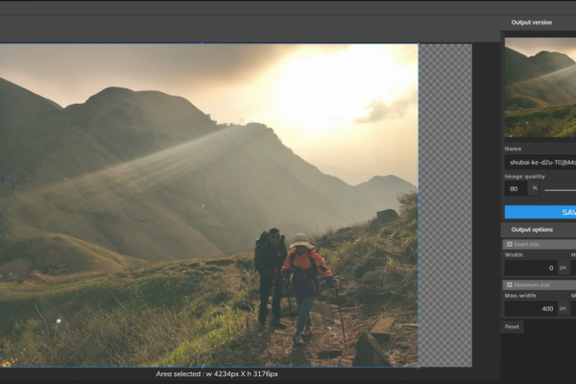Click the Image quality label
The width and height of the screenshot is (576, 384).
[x=524, y=177]
